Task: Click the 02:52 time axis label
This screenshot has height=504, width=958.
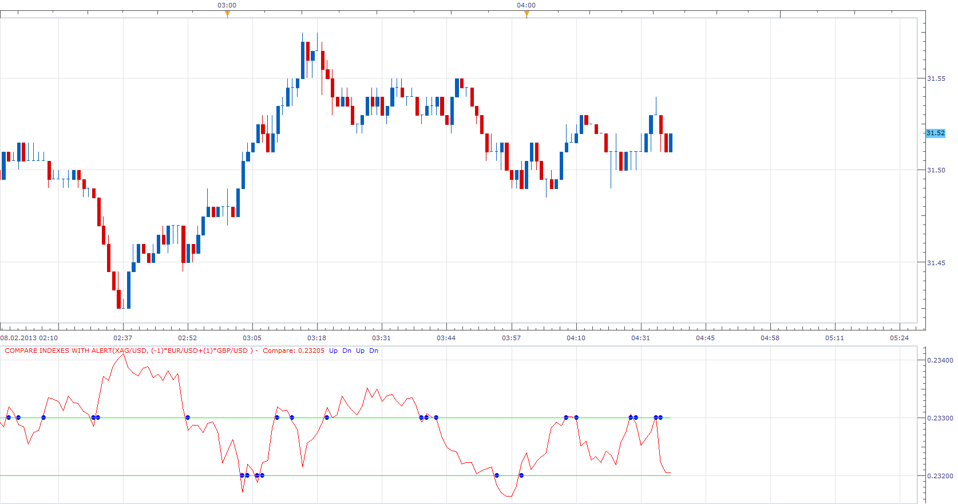Action: (x=188, y=338)
